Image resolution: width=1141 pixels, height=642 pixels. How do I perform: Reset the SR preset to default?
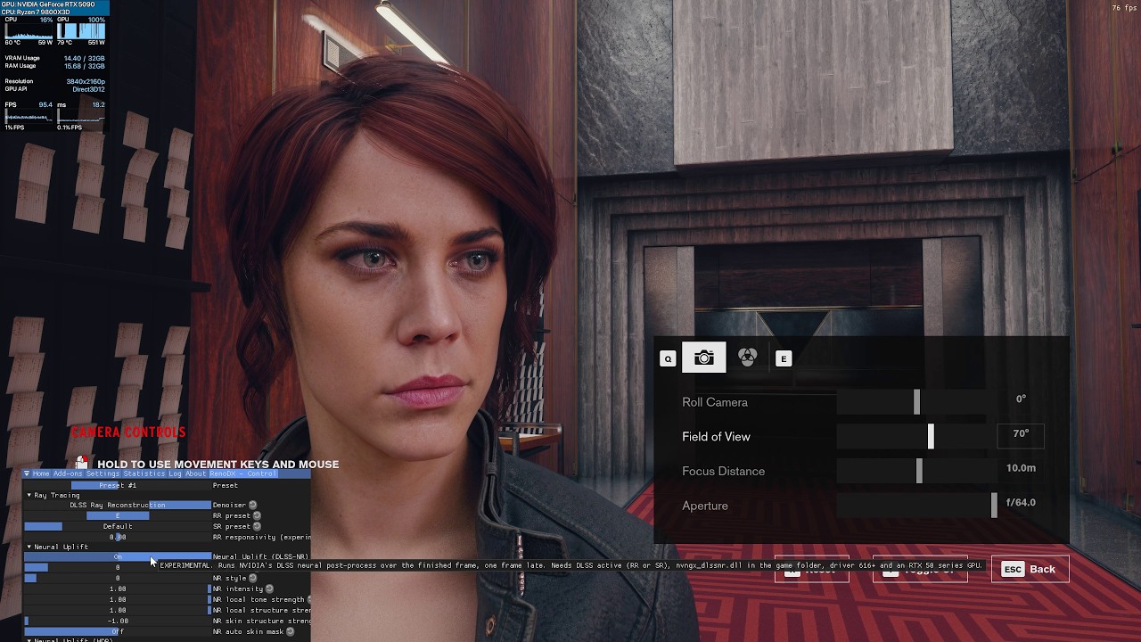257,527
